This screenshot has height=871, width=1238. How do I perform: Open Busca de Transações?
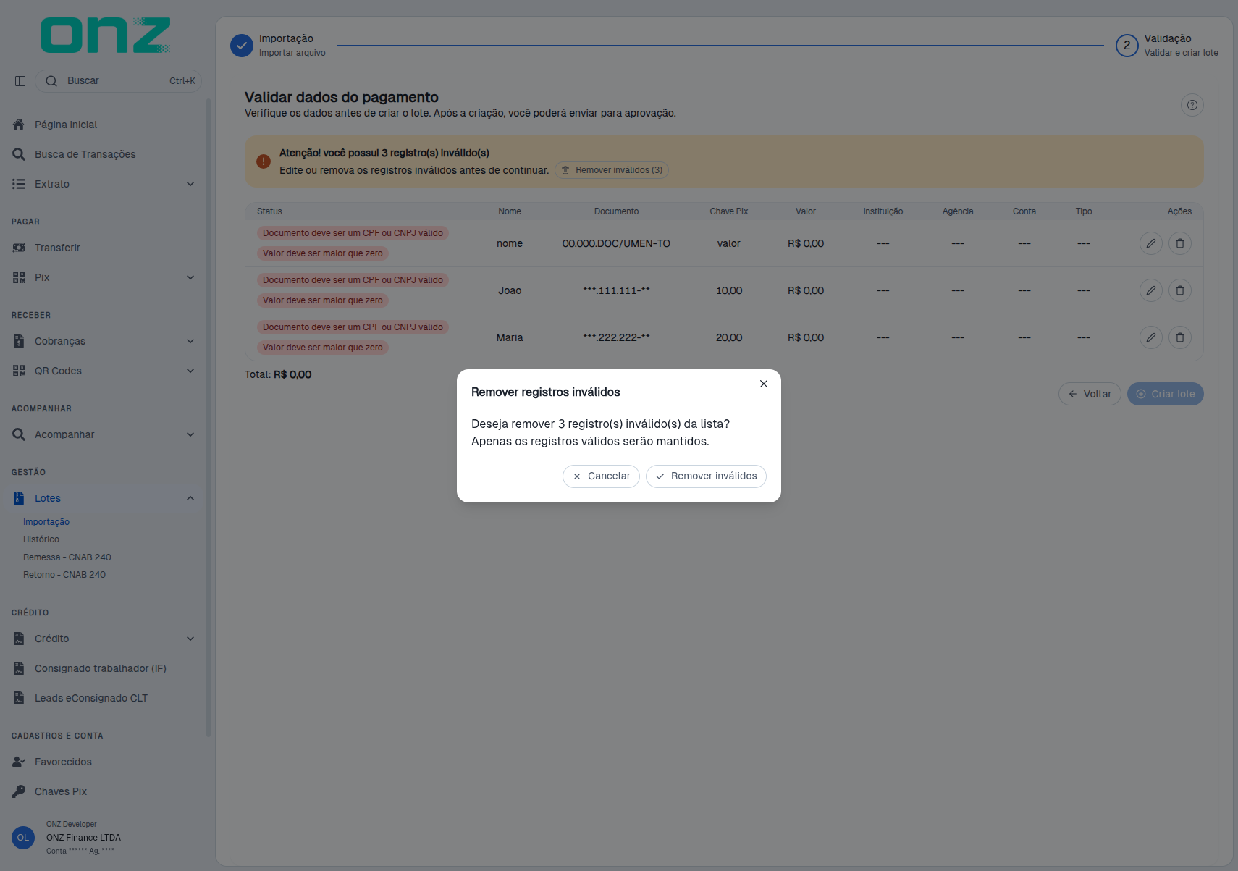(85, 154)
